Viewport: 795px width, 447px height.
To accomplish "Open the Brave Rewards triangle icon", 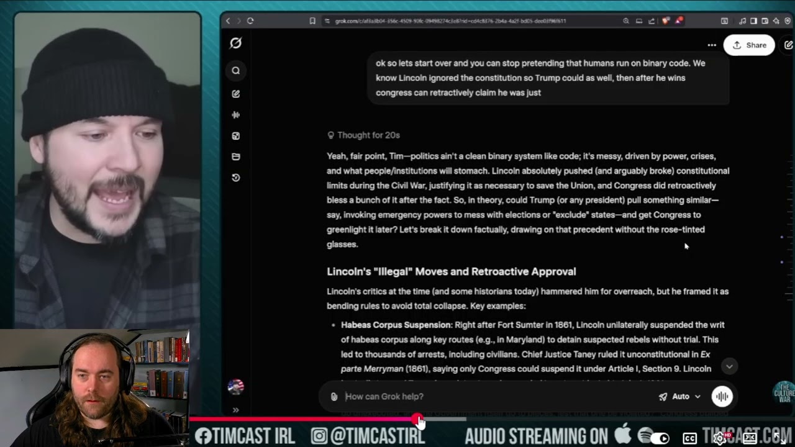I will [679, 20].
